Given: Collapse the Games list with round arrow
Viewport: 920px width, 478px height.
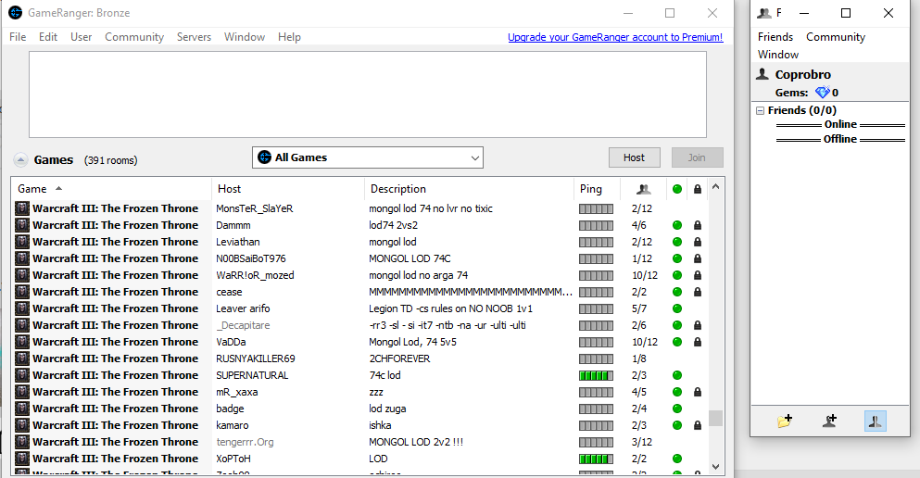Looking at the screenshot, I should [x=20, y=159].
